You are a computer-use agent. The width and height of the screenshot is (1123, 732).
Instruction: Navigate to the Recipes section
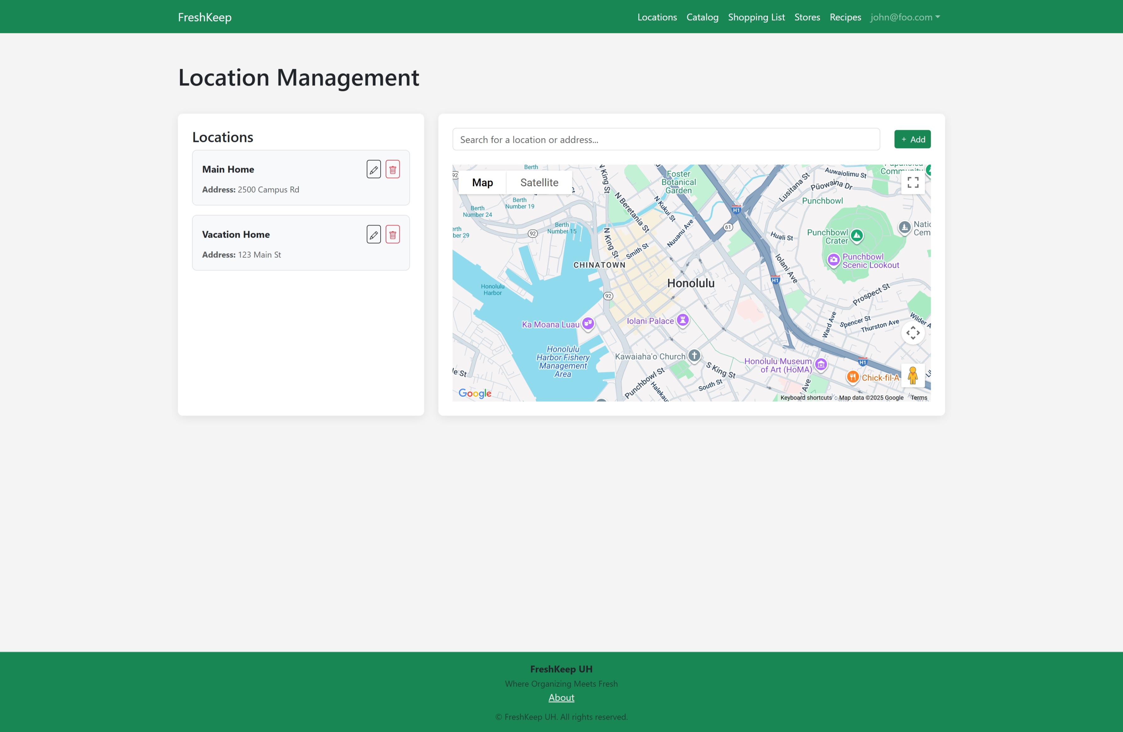click(845, 17)
